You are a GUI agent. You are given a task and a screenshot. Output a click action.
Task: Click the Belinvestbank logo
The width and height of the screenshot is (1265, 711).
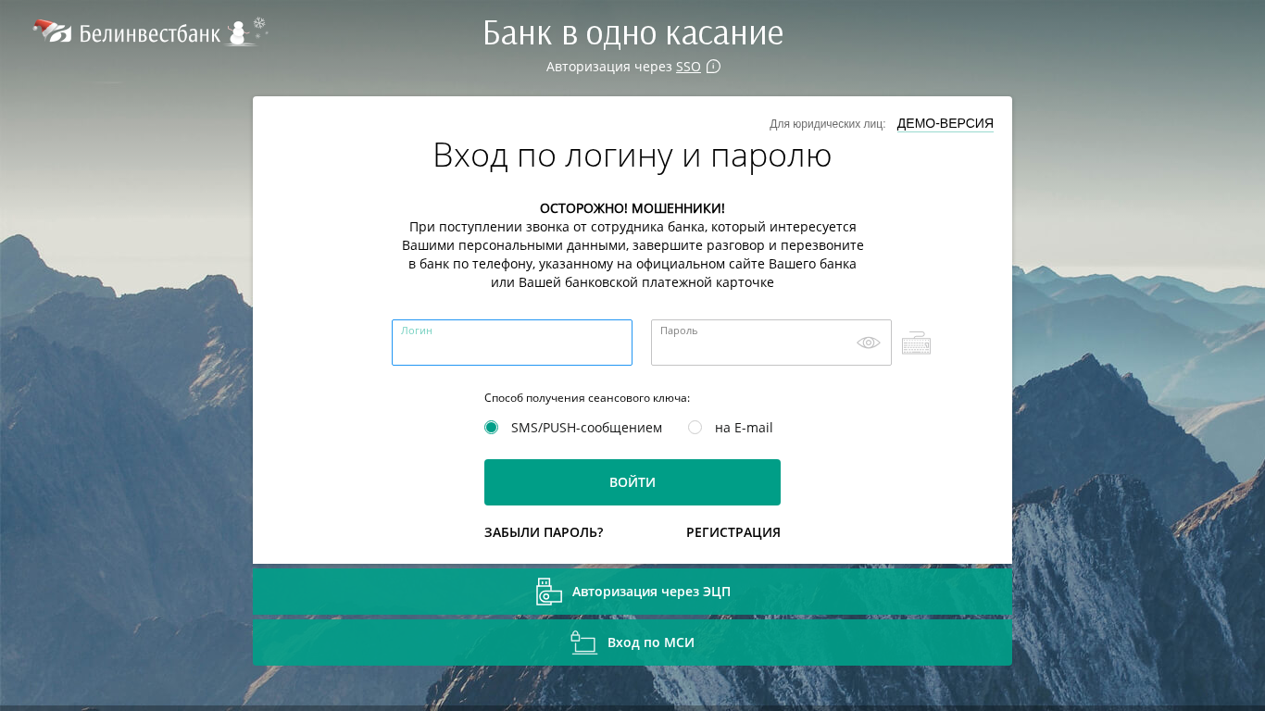click(150, 32)
